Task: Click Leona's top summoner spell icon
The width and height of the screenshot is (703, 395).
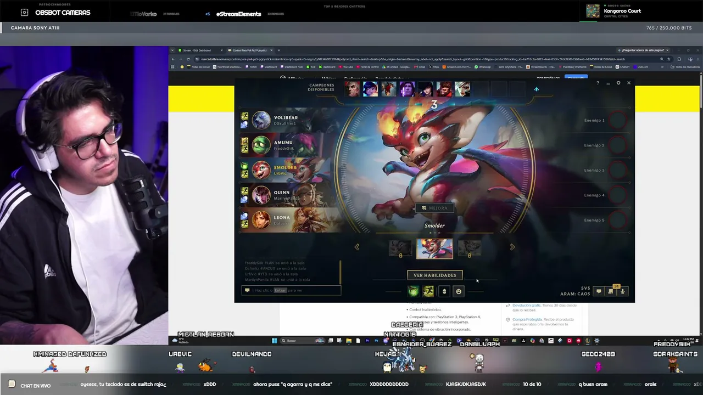Action: [x=244, y=216]
